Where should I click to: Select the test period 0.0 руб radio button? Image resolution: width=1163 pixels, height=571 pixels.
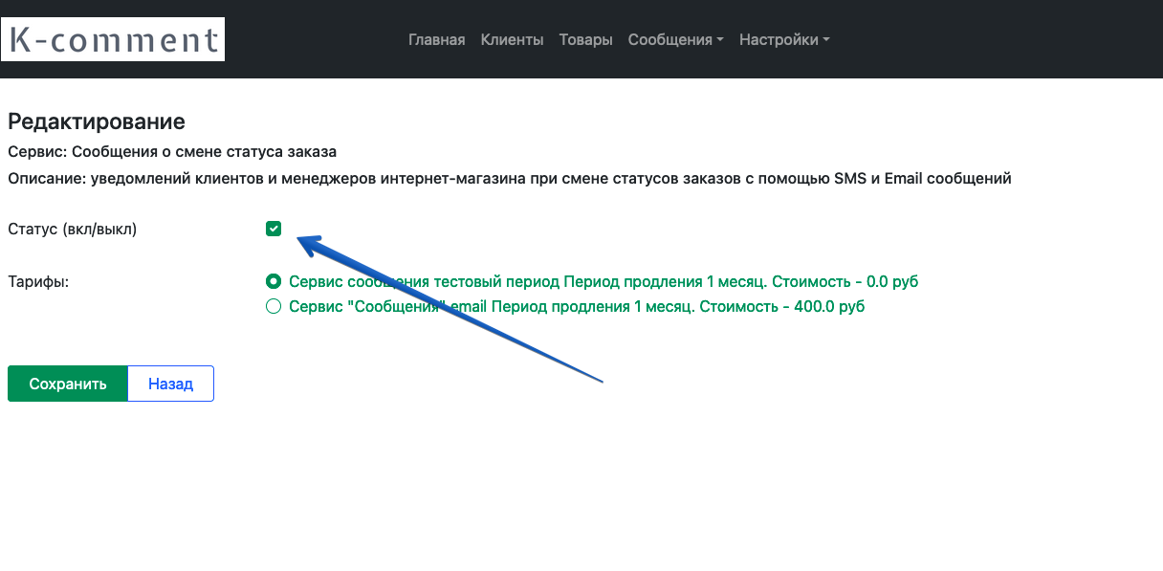pyautogui.click(x=274, y=281)
